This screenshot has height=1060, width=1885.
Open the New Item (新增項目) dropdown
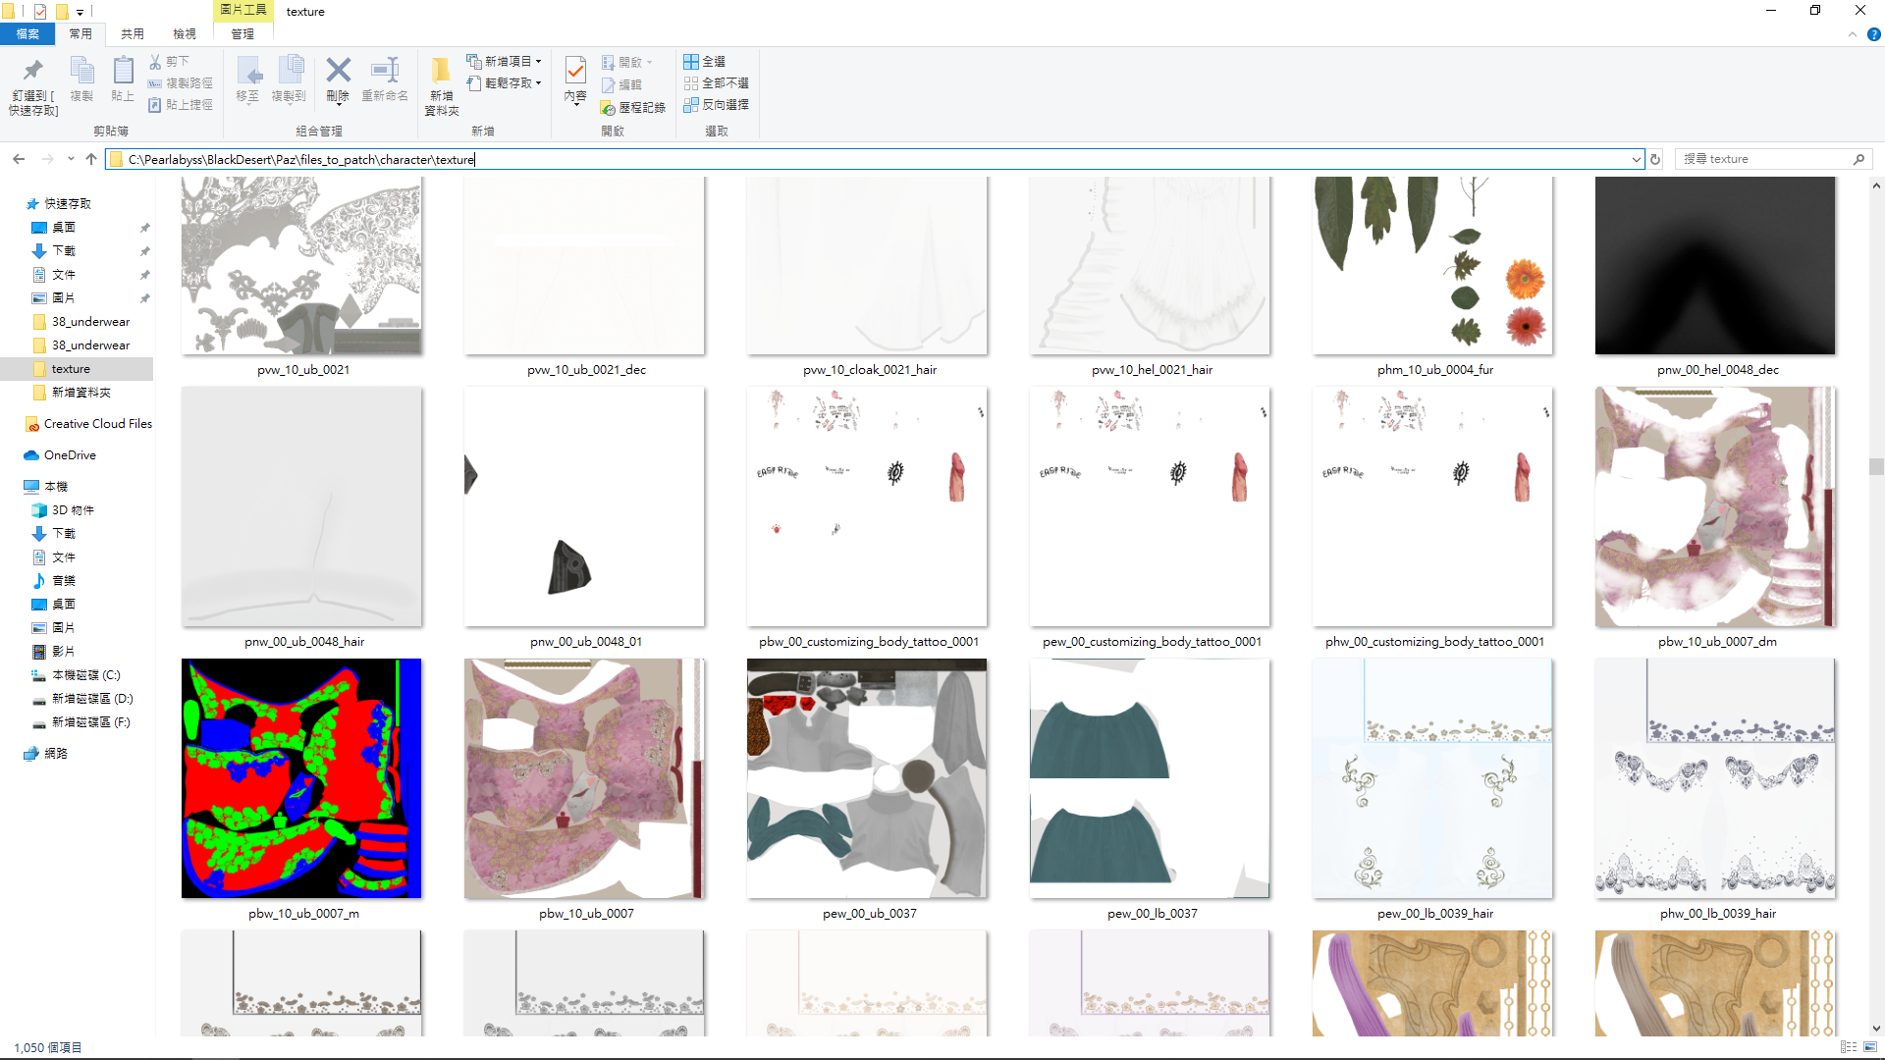click(504, 61)
